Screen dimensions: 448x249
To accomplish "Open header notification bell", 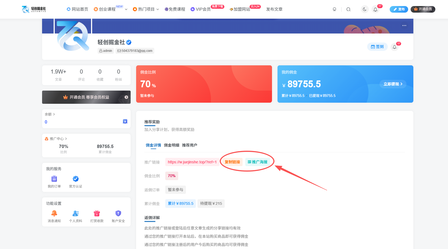I will point(375,9).
